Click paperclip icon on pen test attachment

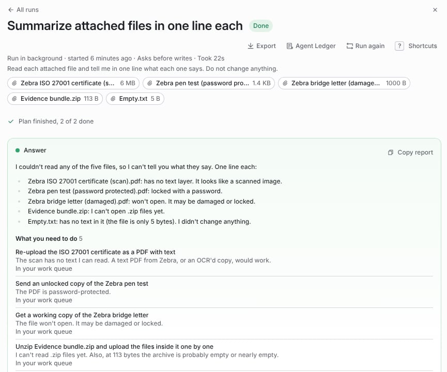click(x=150, y=83)
